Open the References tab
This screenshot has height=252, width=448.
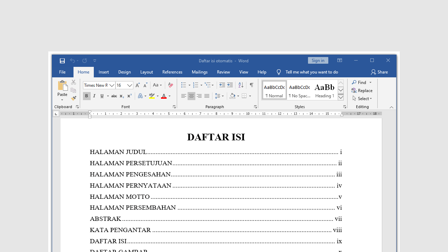pos(172,72)
